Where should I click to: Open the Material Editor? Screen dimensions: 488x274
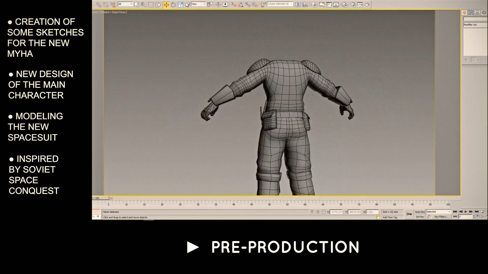click(344, 5)
